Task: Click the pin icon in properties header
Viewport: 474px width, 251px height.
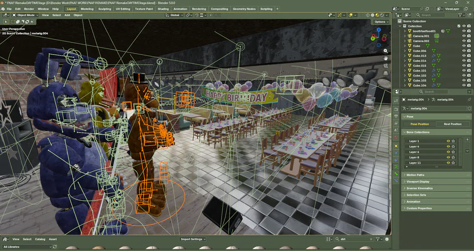Action: point(469,99)
